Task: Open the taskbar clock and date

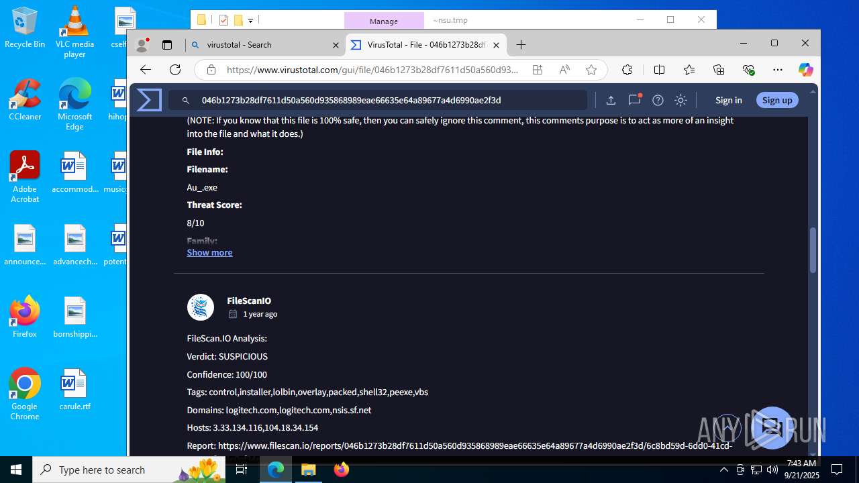Action: pos(801,470)
